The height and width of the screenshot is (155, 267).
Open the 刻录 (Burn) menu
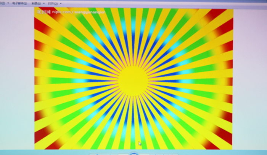(36, 3)
